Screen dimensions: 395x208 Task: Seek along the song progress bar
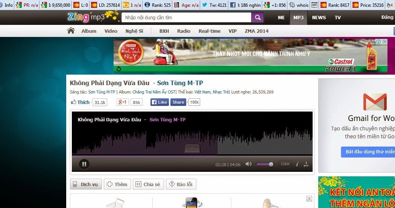pos(192,156)
